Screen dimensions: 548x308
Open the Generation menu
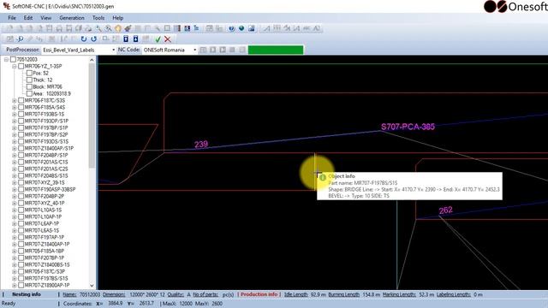(72, 18)
